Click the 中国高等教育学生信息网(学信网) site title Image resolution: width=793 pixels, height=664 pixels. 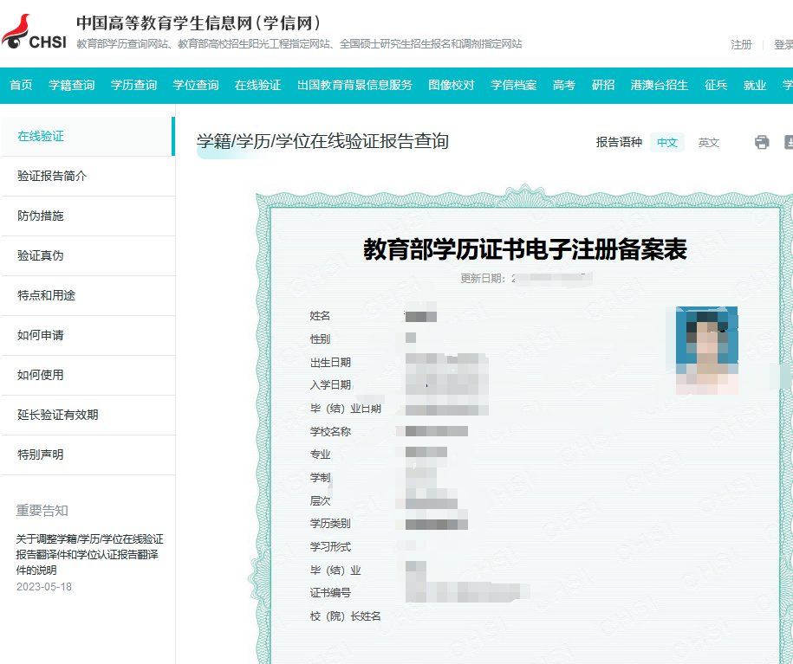click(198, 23)
